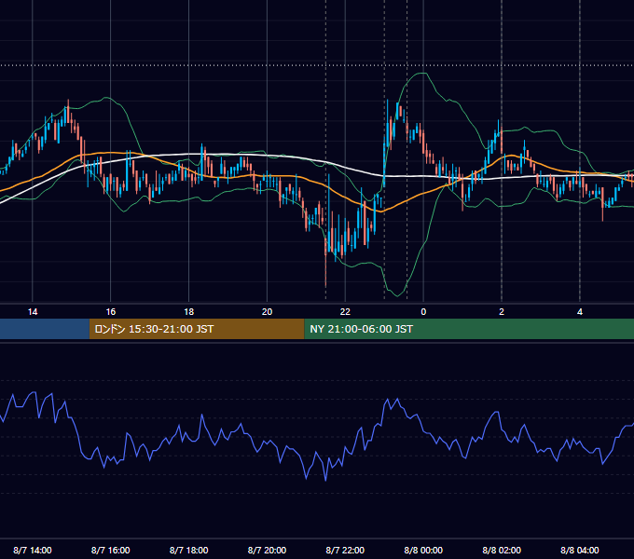Click the 8/7 20:00 date label

[267, 550]
